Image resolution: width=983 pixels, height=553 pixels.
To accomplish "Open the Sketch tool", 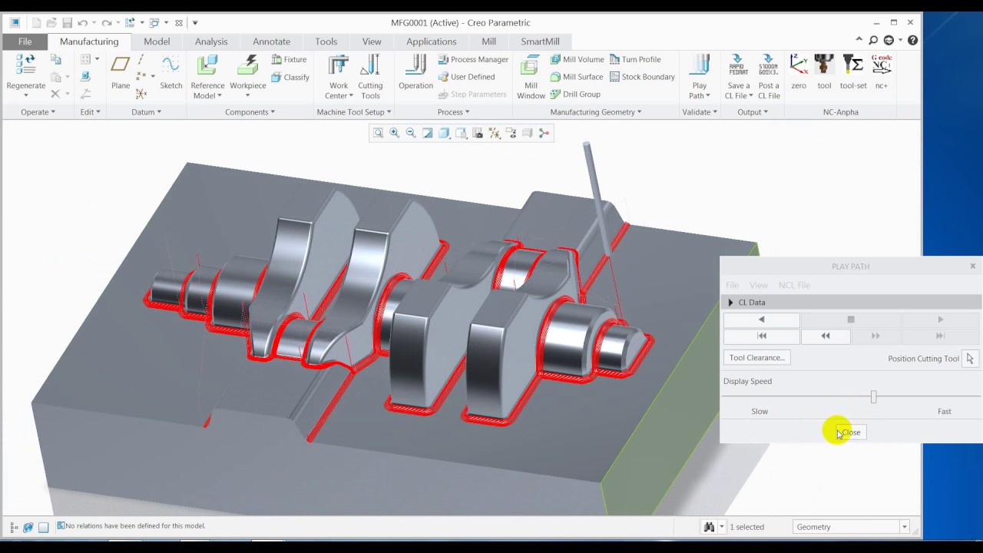I will point(170,66).
